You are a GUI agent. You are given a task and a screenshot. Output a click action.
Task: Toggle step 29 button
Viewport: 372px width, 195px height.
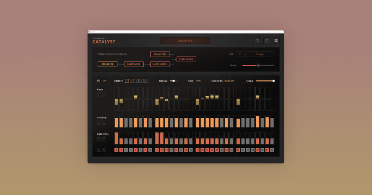point(257,150)
